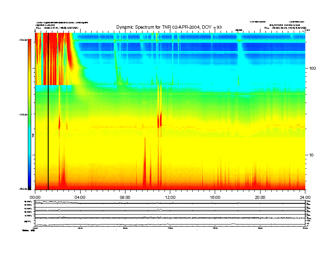
Task: Click the -145.00 color scale label
Action: pyautogui.click(x=23, y=115)
